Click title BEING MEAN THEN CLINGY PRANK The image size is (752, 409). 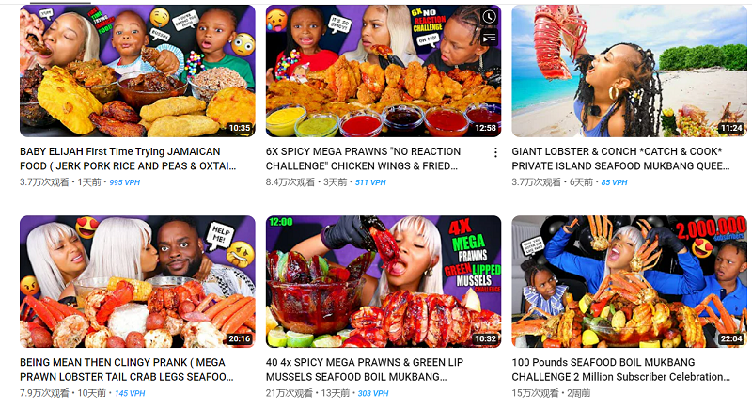(127, 370)
